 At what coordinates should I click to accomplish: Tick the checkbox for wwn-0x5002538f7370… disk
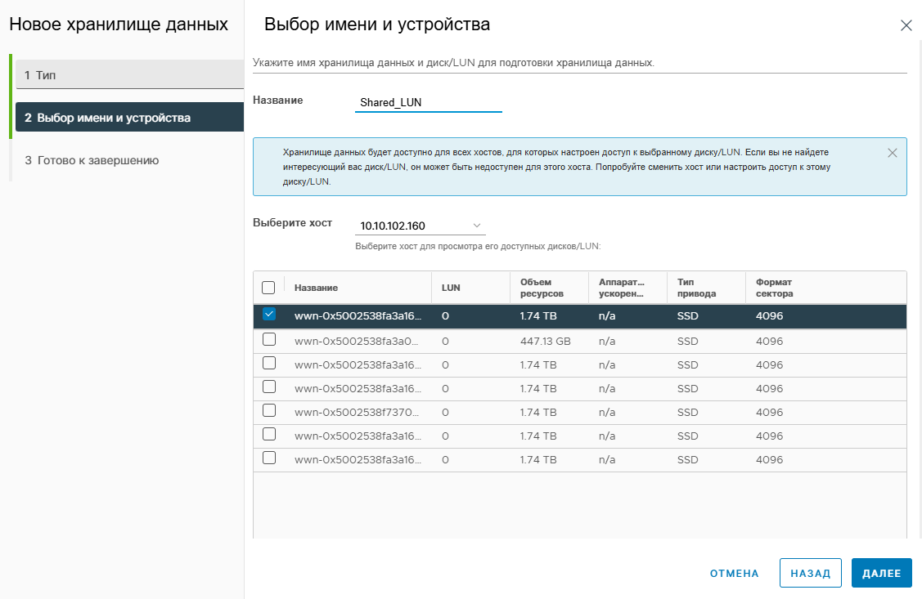[268, 410]
